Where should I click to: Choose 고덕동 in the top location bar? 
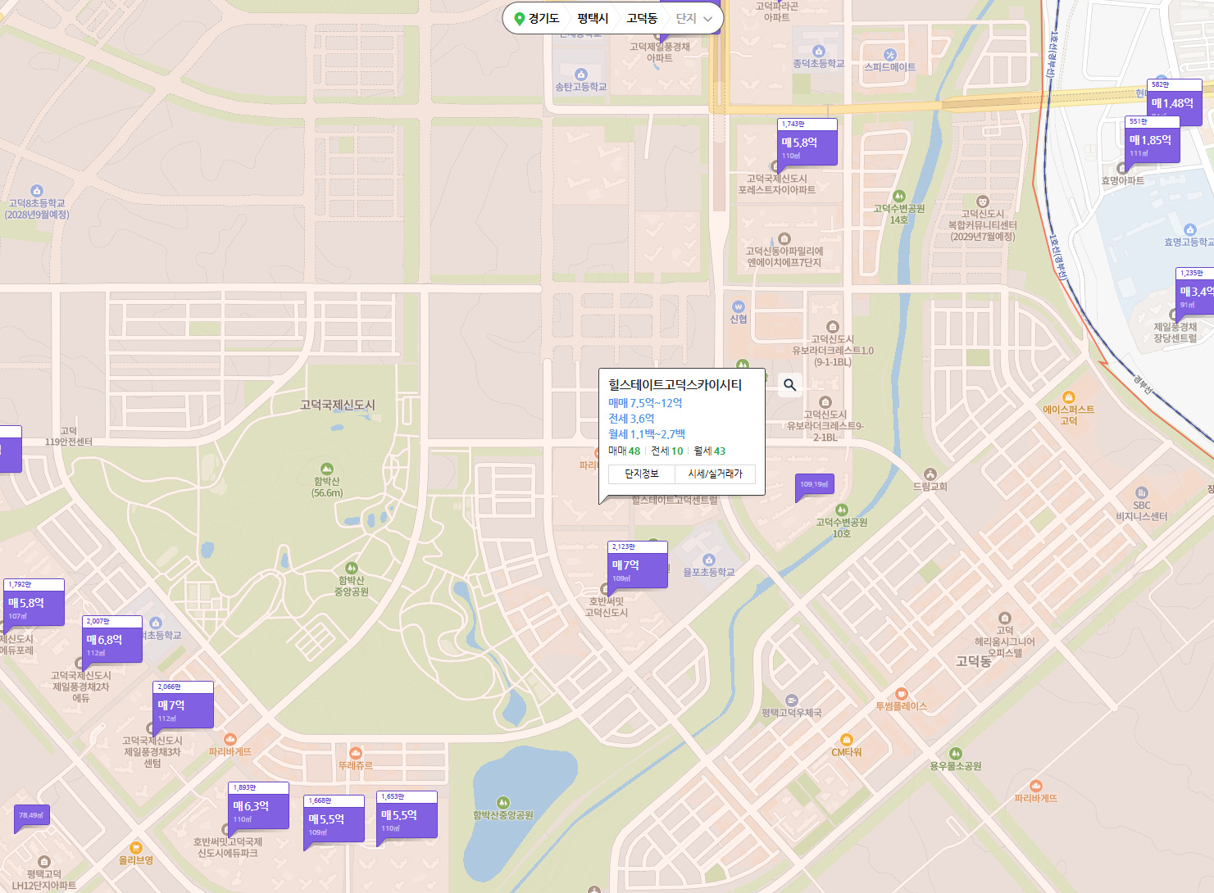(642, 19)
